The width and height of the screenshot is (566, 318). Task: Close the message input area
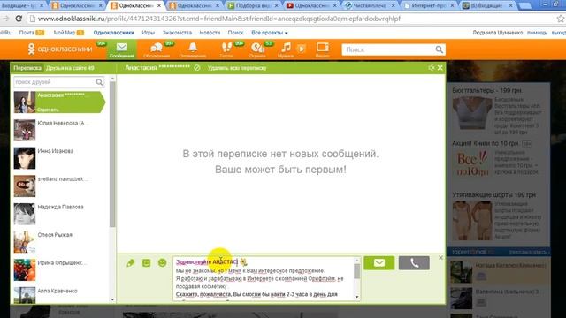click(x=440, y=258)
